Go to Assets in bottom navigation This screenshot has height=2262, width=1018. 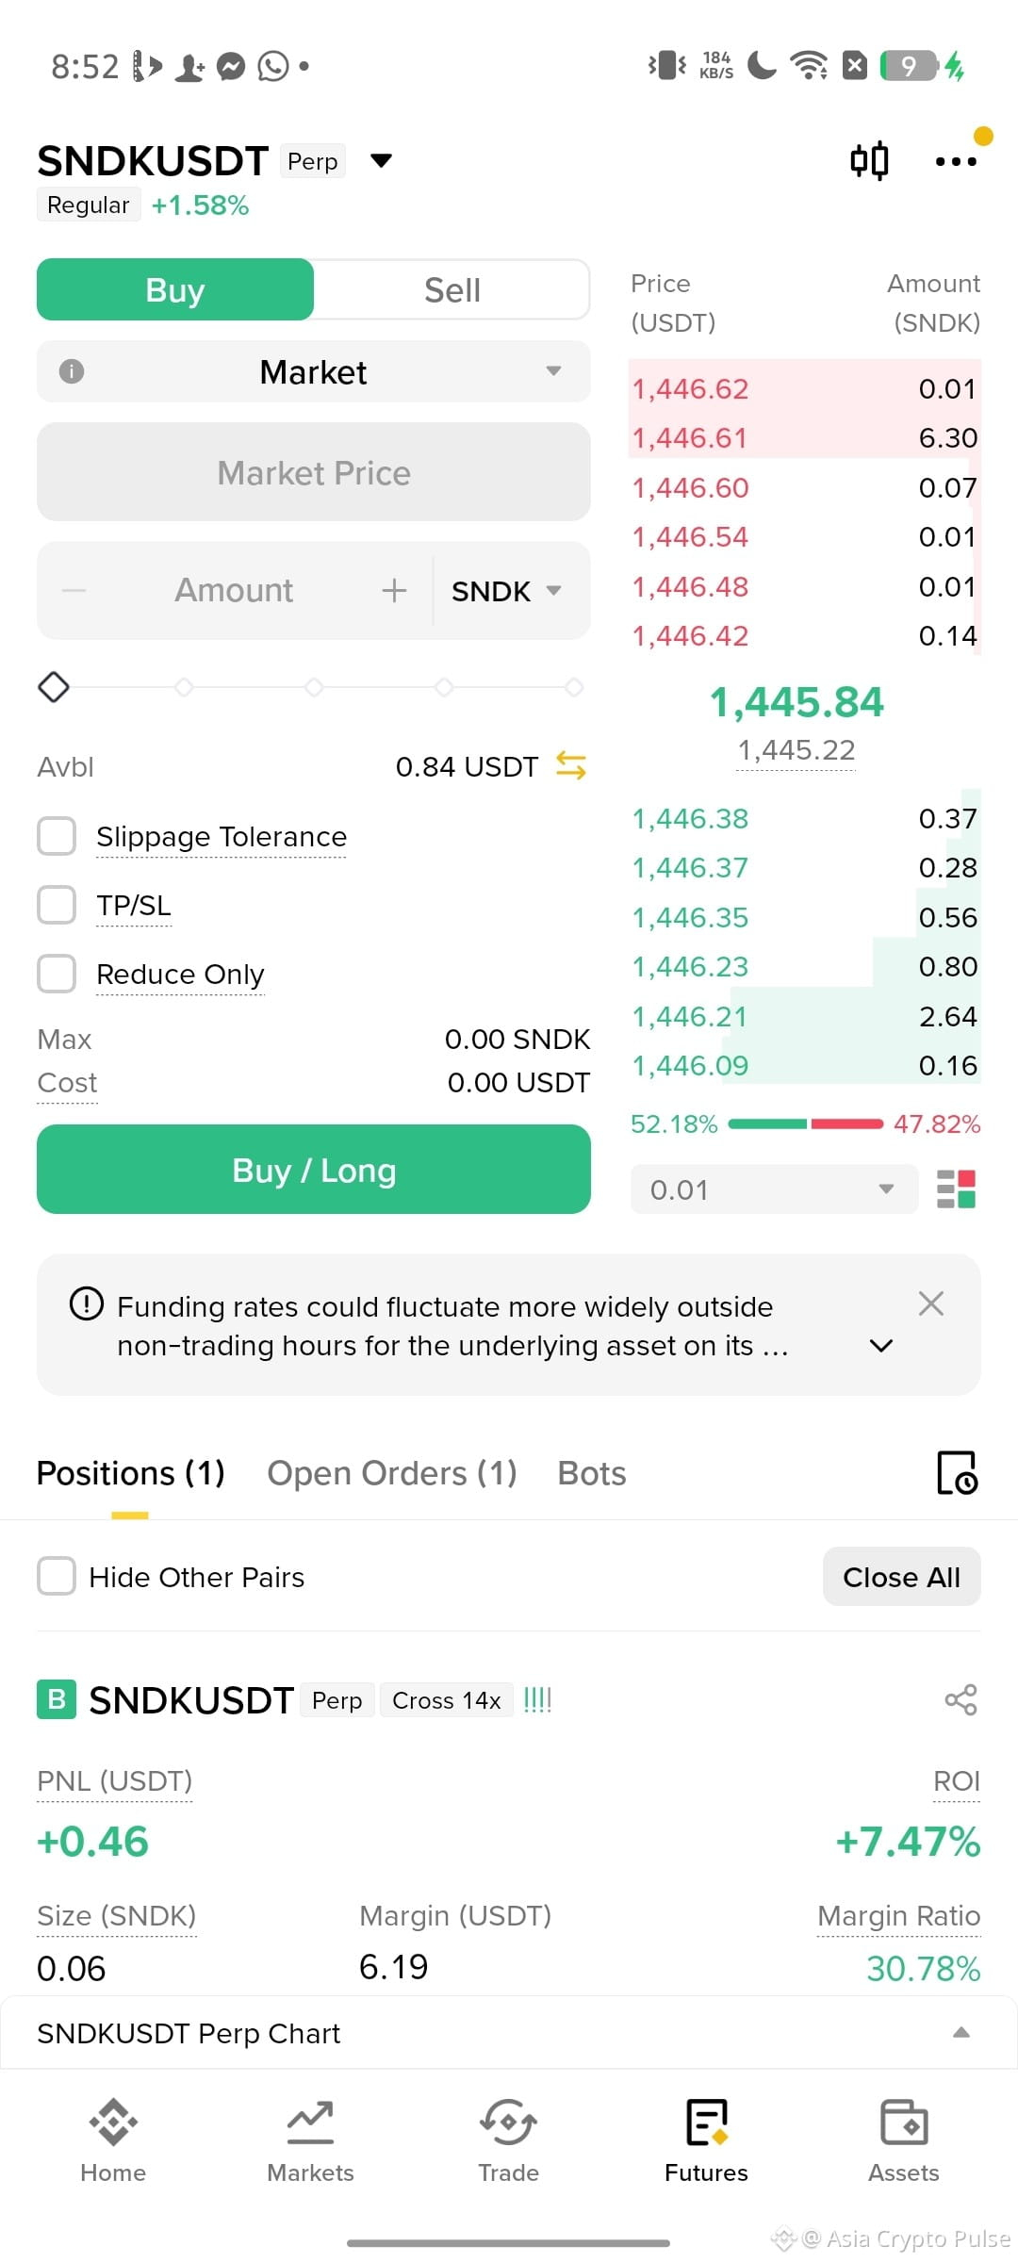903,2141
